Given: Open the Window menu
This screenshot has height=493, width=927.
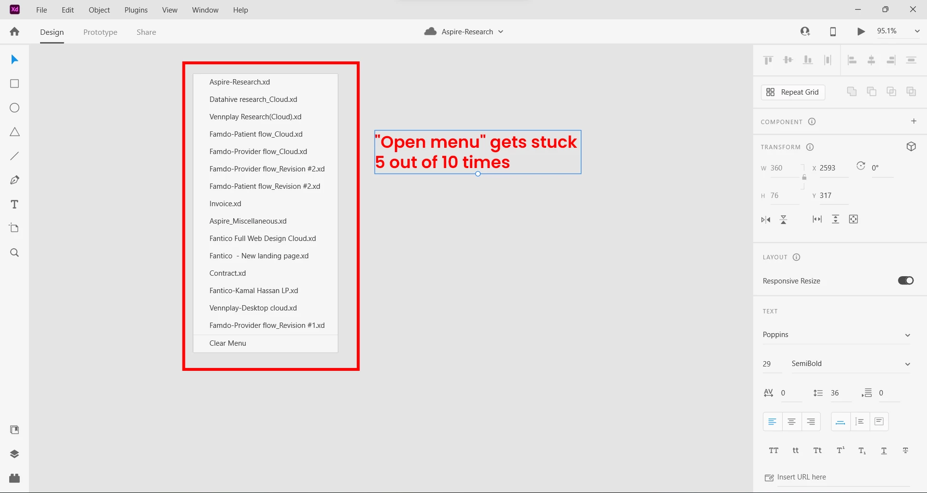Looking at the screenshot, I should click(205, 10).
